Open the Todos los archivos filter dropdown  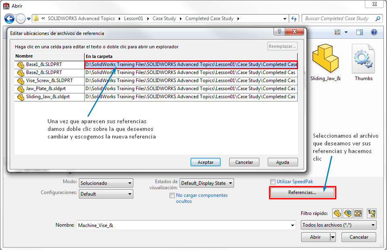click(339, 225)
